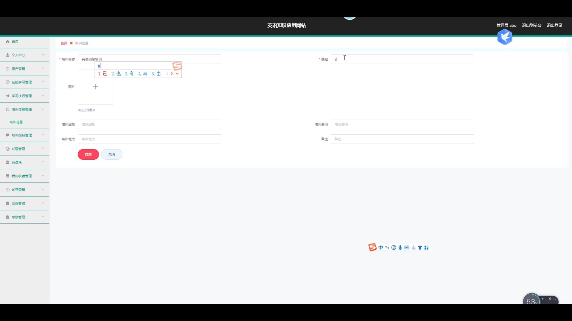
Task: Toggle Chinese/English mode 中 in Sogou bar
Action: [380, 248]
